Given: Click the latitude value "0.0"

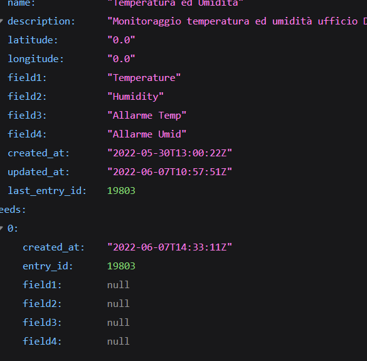Looking at the screenshot, I should click(x=121, y=40).
